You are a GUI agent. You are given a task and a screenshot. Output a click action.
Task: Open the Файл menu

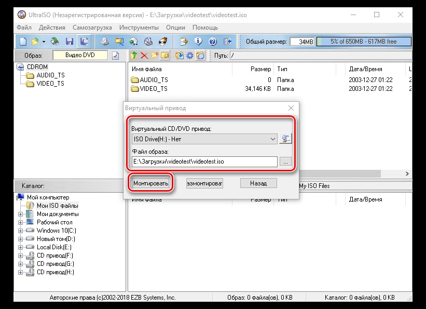pyautogui.click(x=24, y=28)
